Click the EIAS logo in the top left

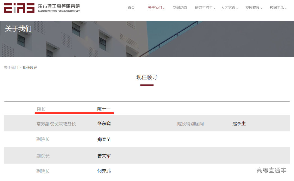pos(19,8)
